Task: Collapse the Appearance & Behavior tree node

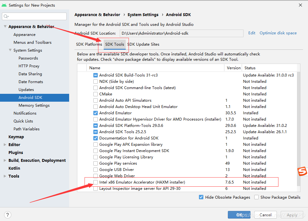Action: tap(5, 26)
